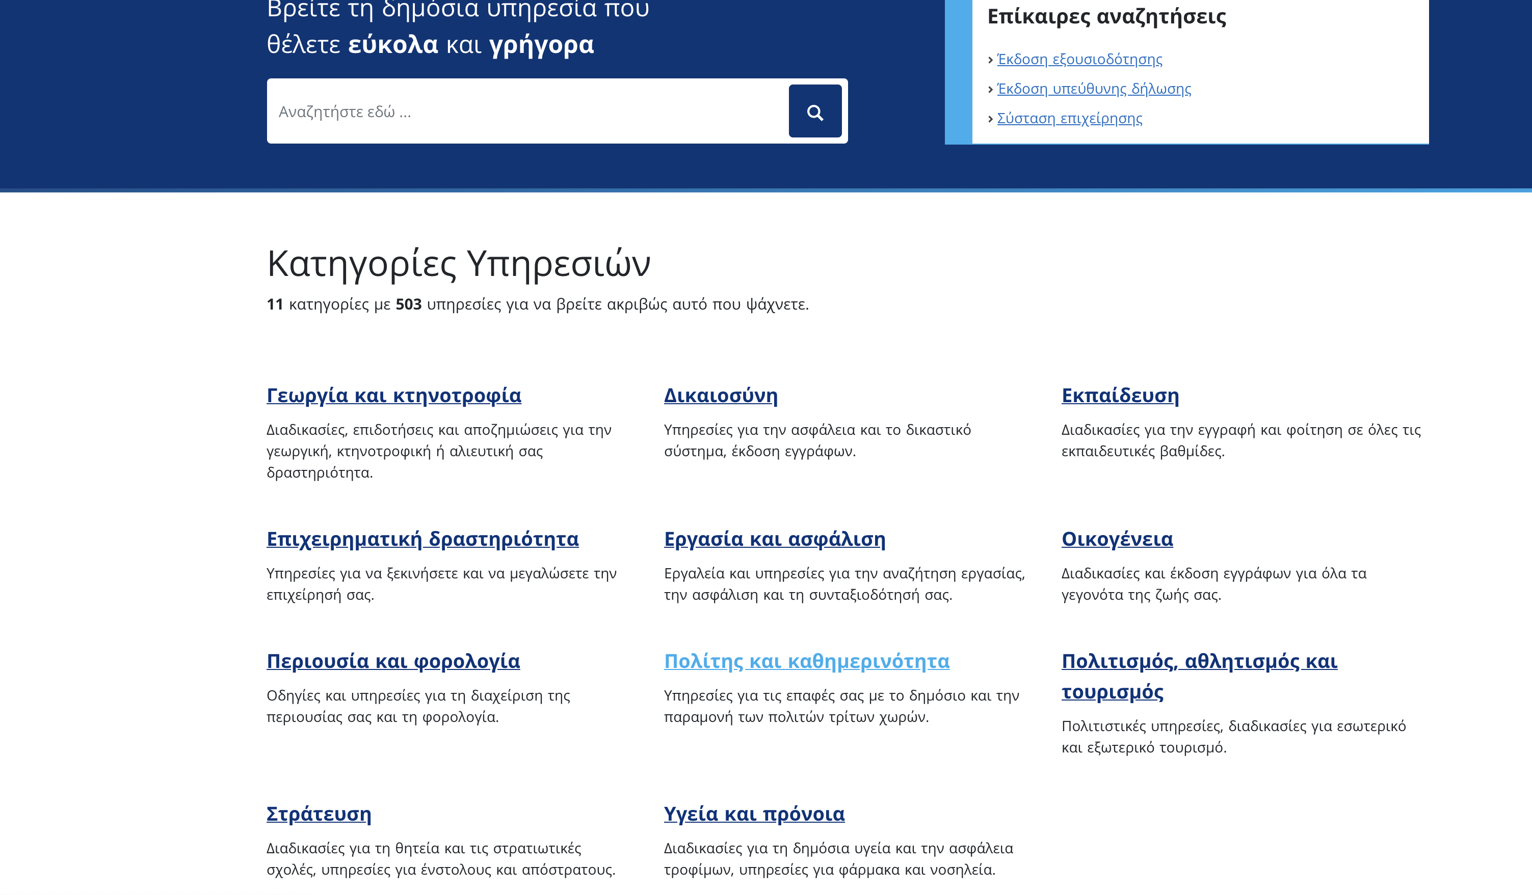Click chevron beside 'Σύσταση επιχείρησης'
1532x895 pixels.
pos(990,119)
